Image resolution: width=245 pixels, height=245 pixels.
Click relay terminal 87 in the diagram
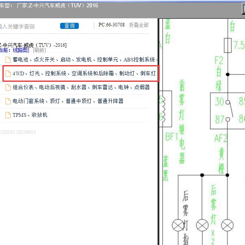click(x=220, y=119)
